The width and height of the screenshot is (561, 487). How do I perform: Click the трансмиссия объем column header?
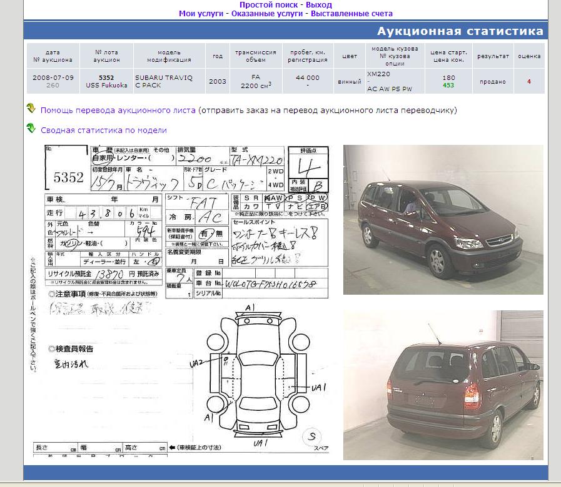[255, 56]
